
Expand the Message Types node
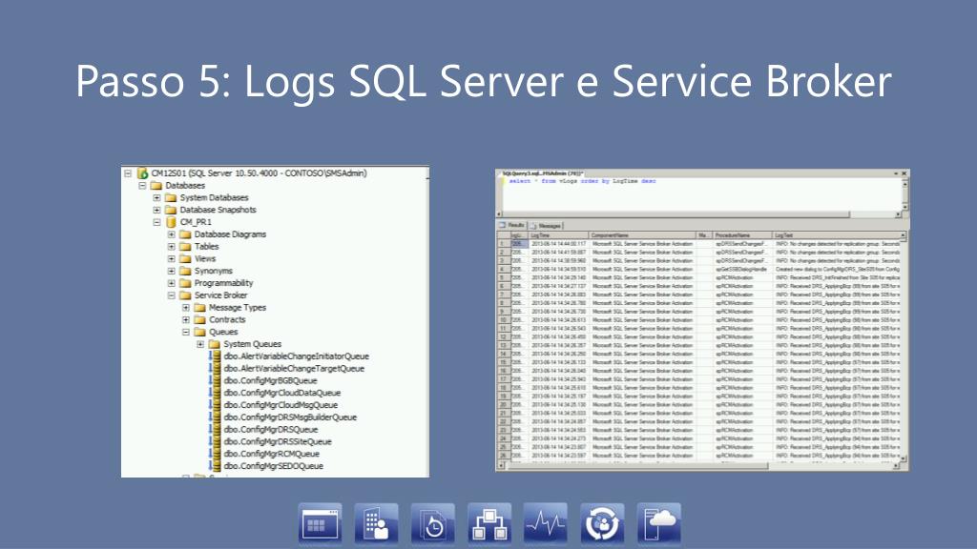(186, 308)
